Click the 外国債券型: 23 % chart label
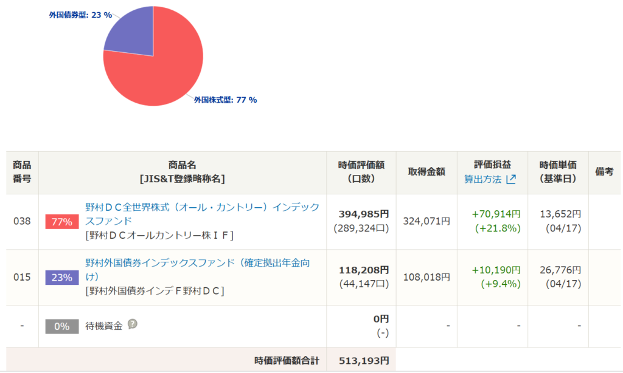This screenshot has width=623, height=373. 80,15
